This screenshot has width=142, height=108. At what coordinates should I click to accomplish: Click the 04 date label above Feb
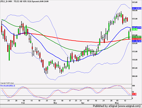tap(24, 101)
